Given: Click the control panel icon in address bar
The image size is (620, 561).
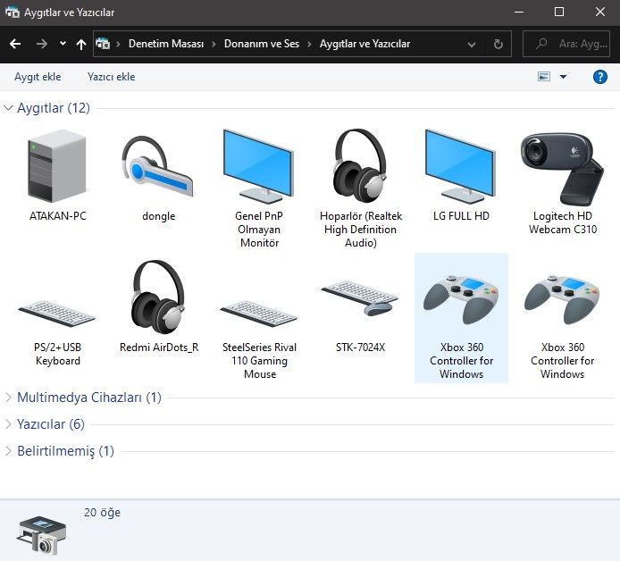Looking at the screenshot, I should 103,44.
